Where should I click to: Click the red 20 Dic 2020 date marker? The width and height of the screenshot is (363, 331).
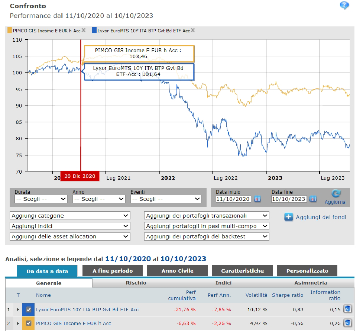click(80, 176)
